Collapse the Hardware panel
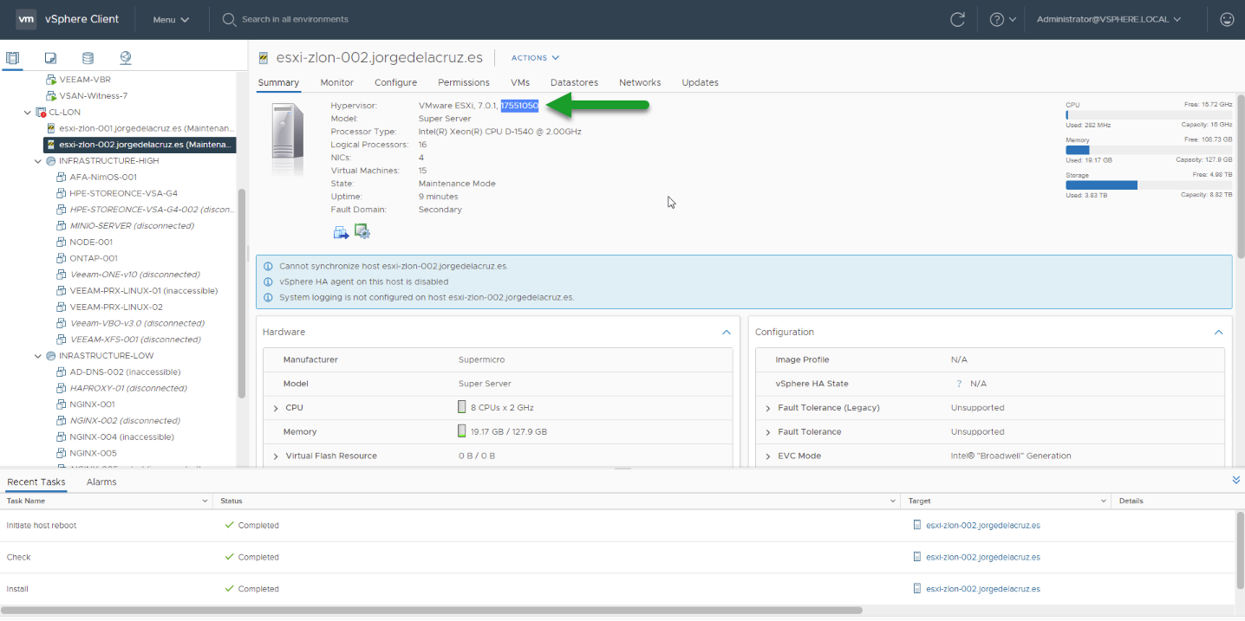This screenshot has width=1245, height=621. [727, 332]
